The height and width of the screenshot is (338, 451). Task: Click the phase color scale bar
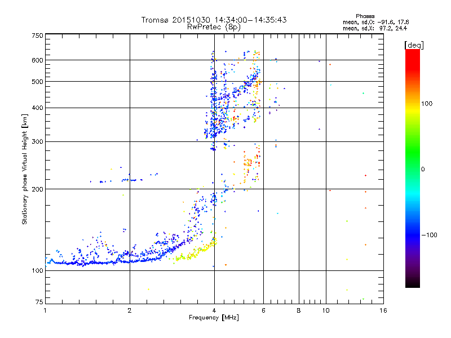pos(413,168)
